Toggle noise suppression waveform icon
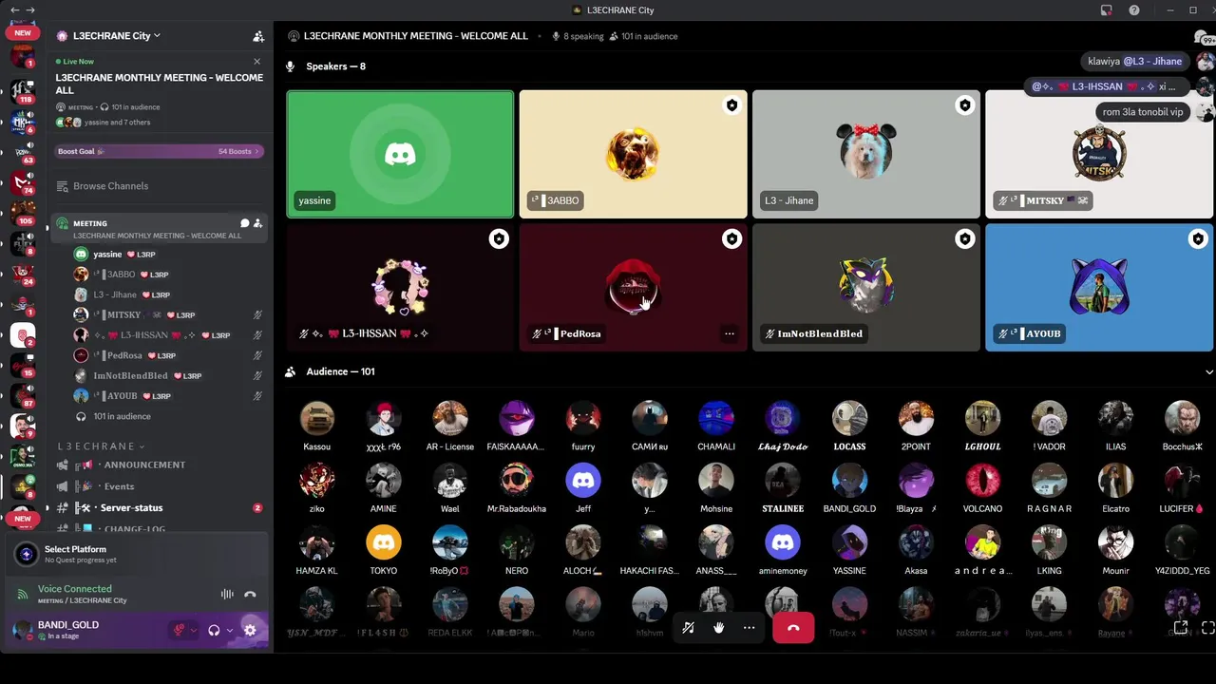 coord(227,594)
